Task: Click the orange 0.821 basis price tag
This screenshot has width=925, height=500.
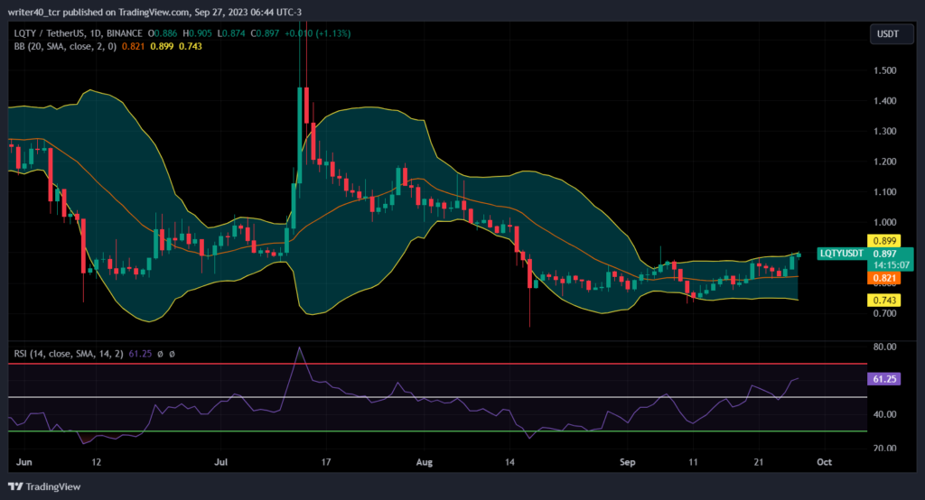Action: point(883,278)
